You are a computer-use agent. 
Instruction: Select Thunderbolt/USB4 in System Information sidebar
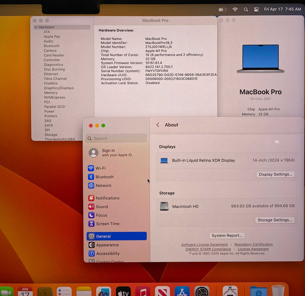coord(60,139)
